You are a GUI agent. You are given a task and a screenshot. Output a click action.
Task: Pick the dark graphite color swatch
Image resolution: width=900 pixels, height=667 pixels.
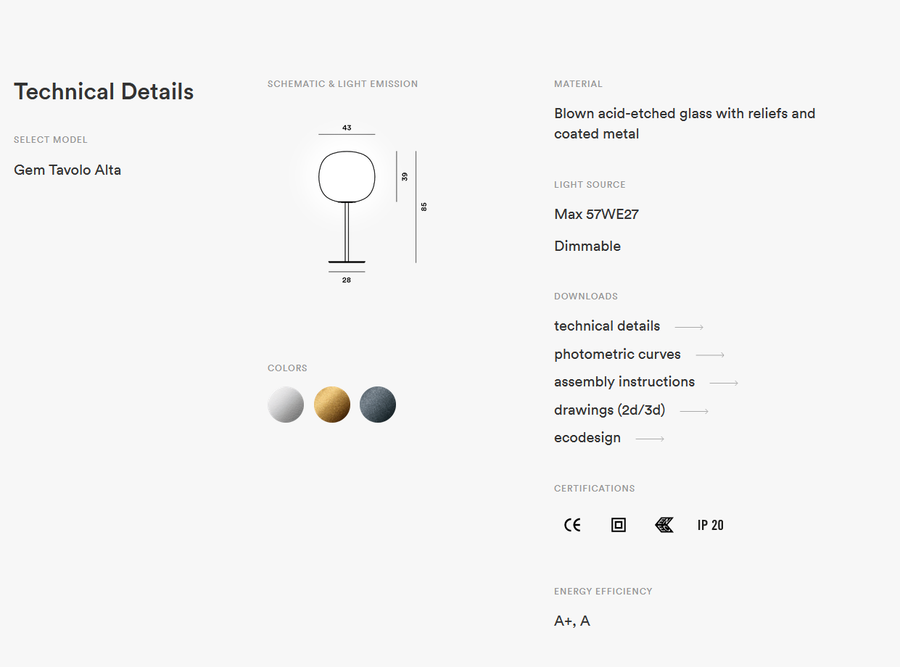click(378, 405)
